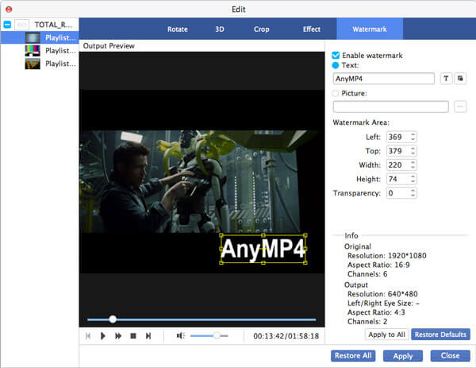Adjust the Height value stepper arrows
Screen dimensions: 476x368
tap(413, 179)
